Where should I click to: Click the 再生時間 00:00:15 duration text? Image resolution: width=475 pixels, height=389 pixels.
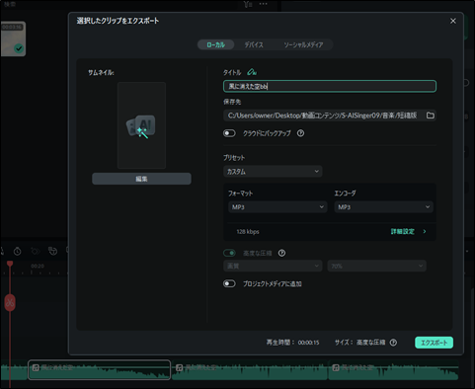point(292,343)
